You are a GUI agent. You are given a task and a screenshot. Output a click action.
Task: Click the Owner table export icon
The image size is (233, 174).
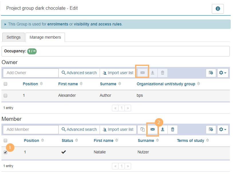click(211, 73)
